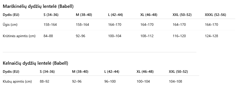The width and height of the screenshot is (242, 94).
Task: Select hip value 104–108 for XXL
Action: (175, 81)
